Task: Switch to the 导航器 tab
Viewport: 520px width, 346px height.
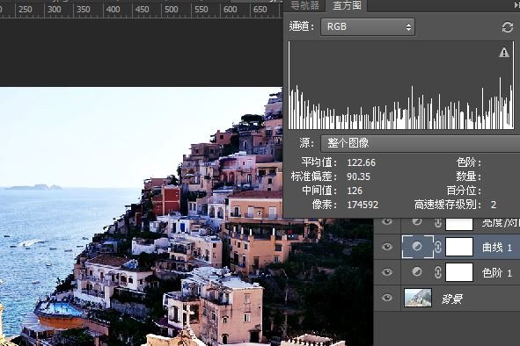Action: click(x=304, y=5)
